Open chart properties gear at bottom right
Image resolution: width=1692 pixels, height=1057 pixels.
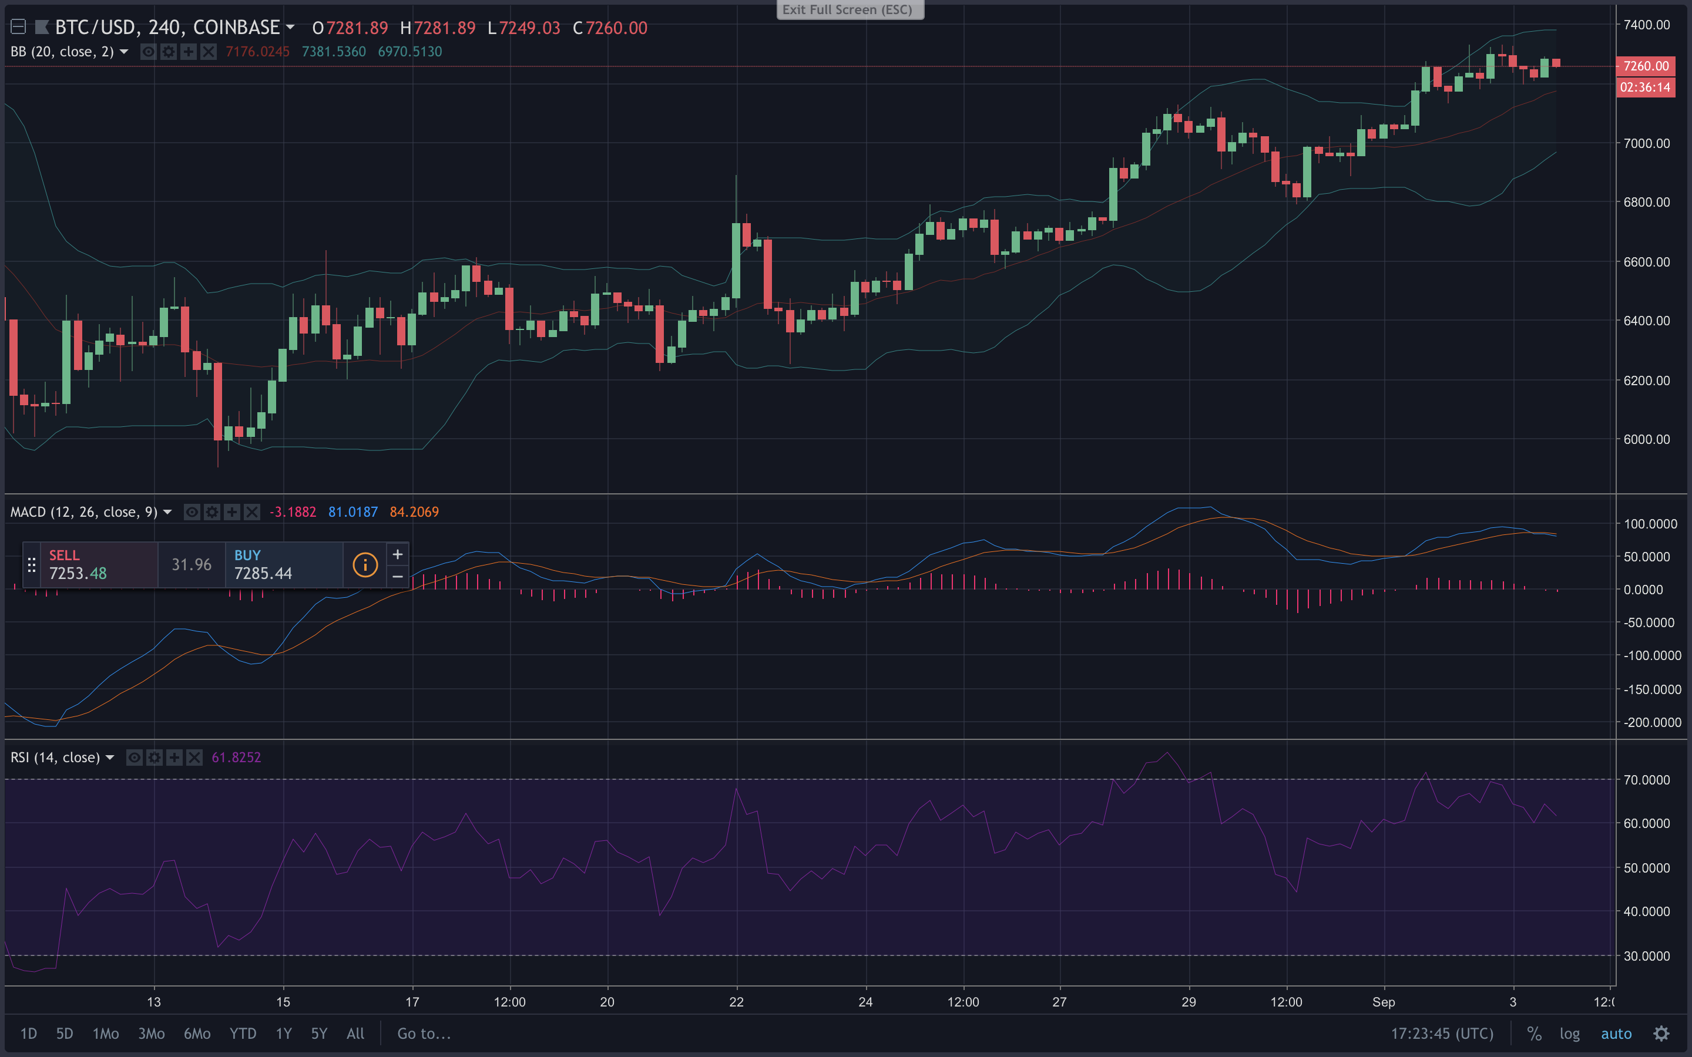(1661, 1034)
